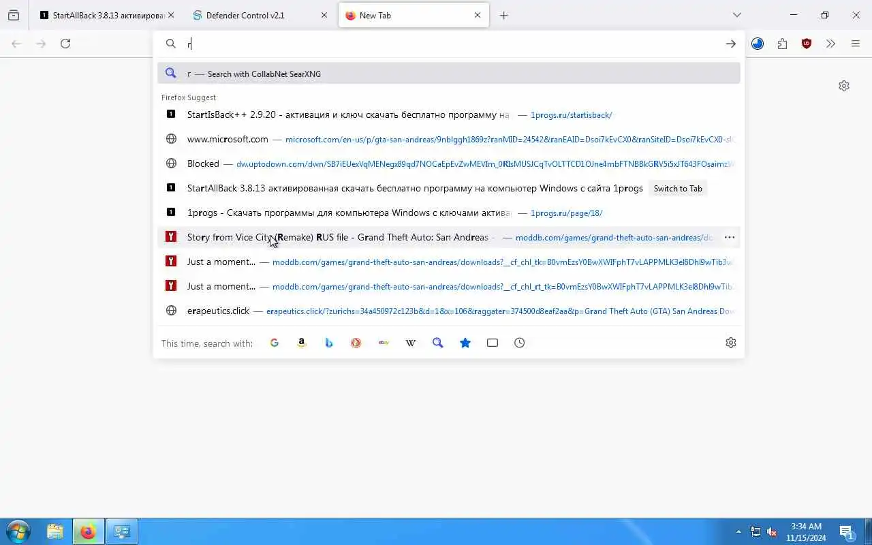Click the Go arrow in address bar
872x545 pixels.
(730, 44)
